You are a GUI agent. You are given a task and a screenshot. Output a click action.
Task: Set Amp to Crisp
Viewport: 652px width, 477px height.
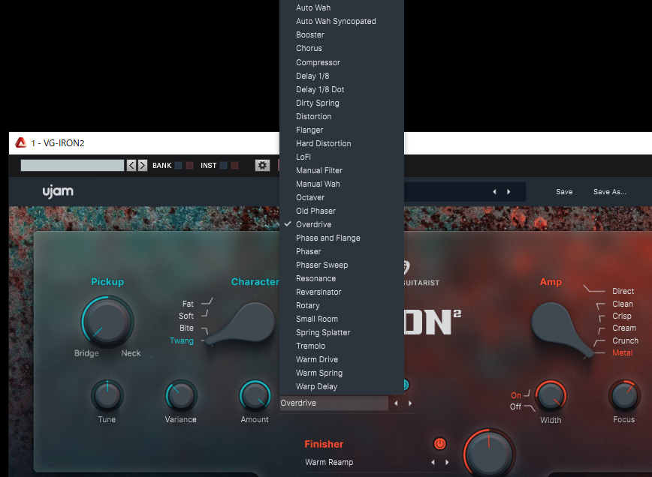click(622, 316)
